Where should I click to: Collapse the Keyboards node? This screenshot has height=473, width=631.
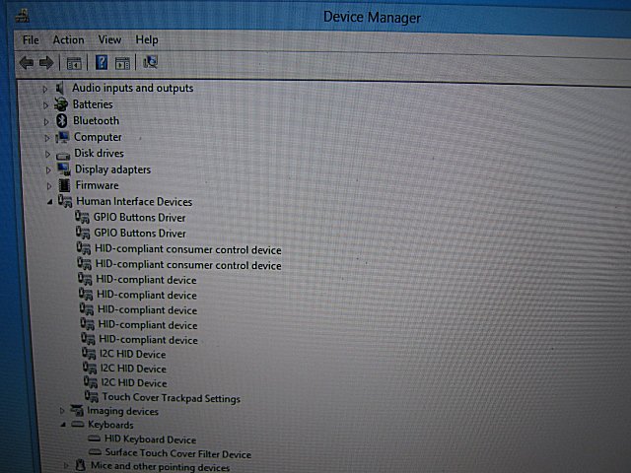point(63,425)
